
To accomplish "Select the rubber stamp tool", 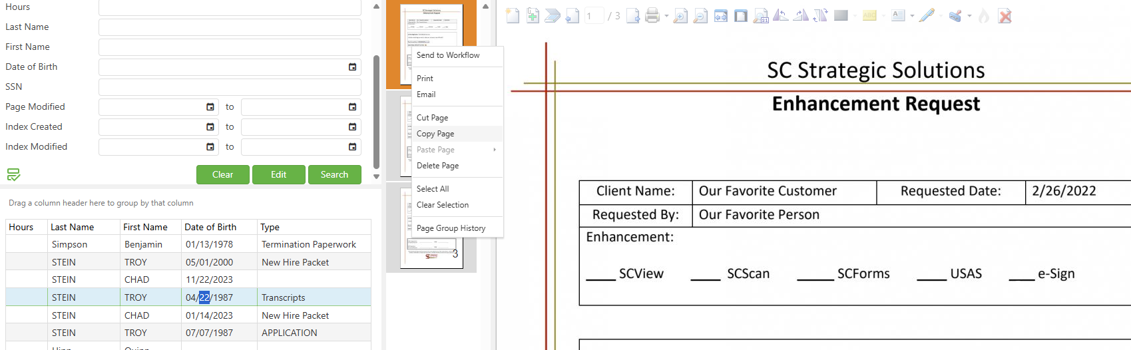I will (x=955, y=16).
